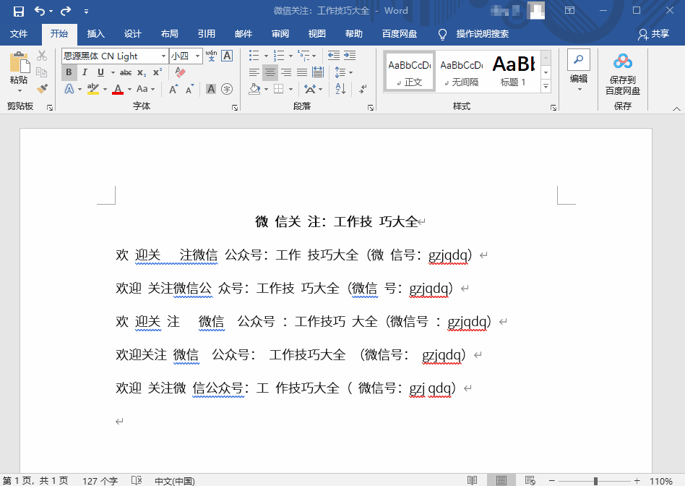The height and width of the screenshot is (486, 685).
Task: Click the enclosed character 字 icon
Action: 227,89
